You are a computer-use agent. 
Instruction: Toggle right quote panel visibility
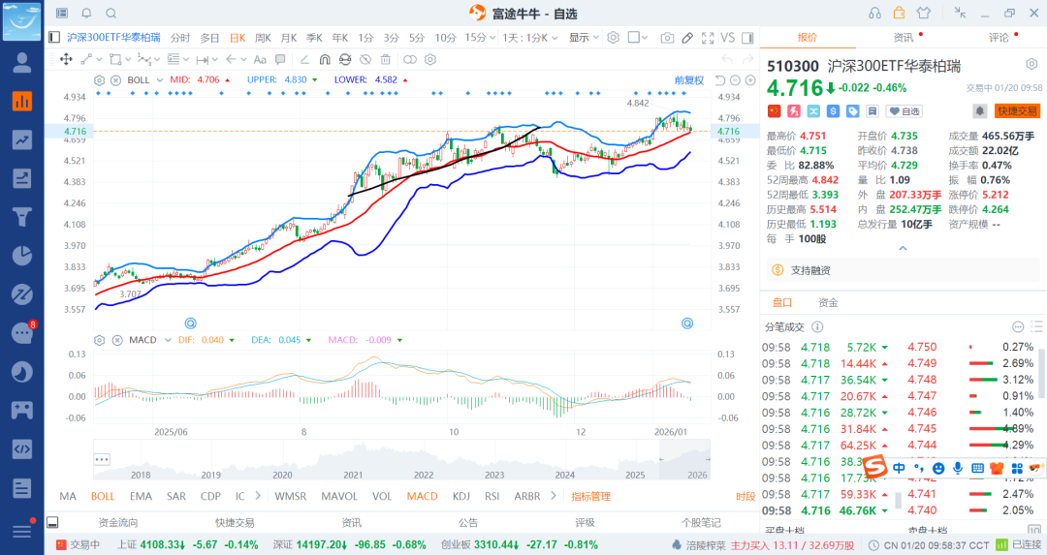click(x=747, y=38)
